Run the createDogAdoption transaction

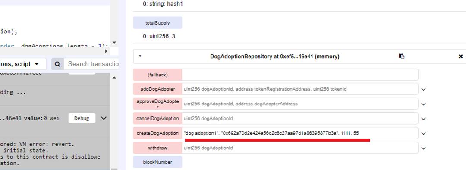tap(157, 133)
